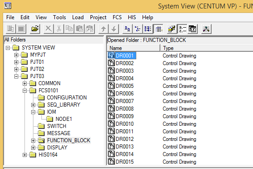The width and height of the screenshot is (253, 169).
Task: Select the DR0010 drawing name
Action: (125, 124)
